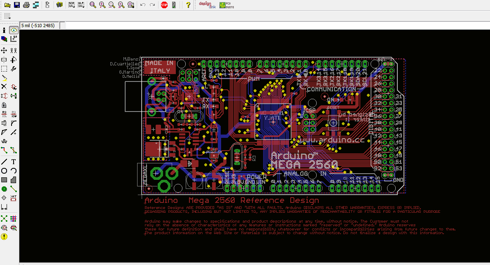The image size is (490, 265).
Task: Select the Via tool
Action: click(x=4, y=189)
